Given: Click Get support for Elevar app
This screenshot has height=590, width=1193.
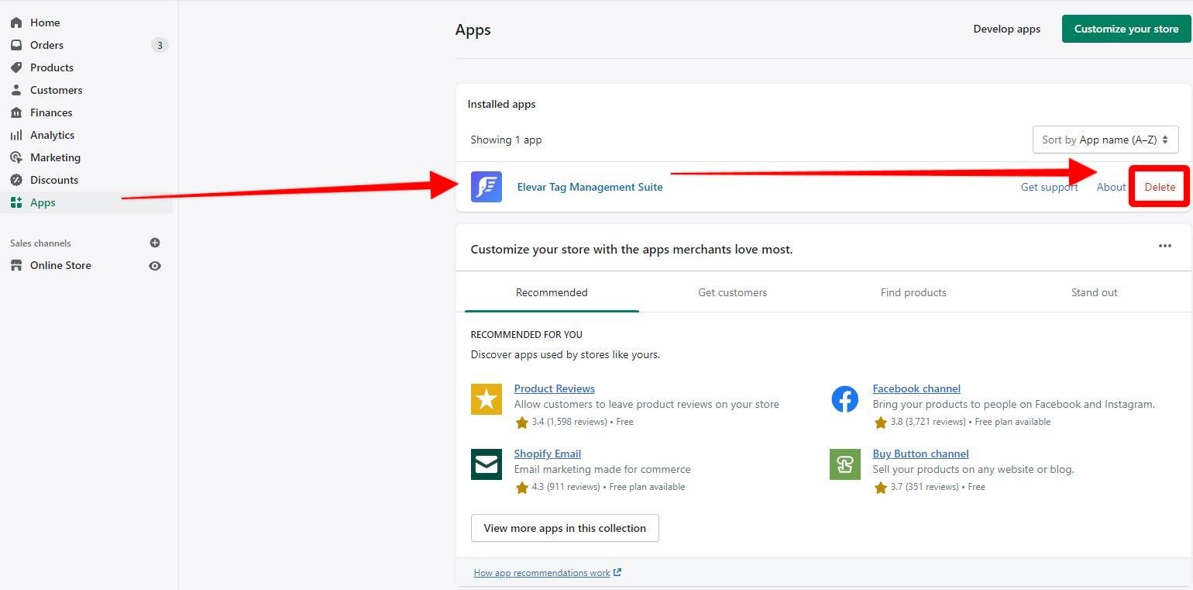Looking at the screenshot, I should [x=1049, y=187].
